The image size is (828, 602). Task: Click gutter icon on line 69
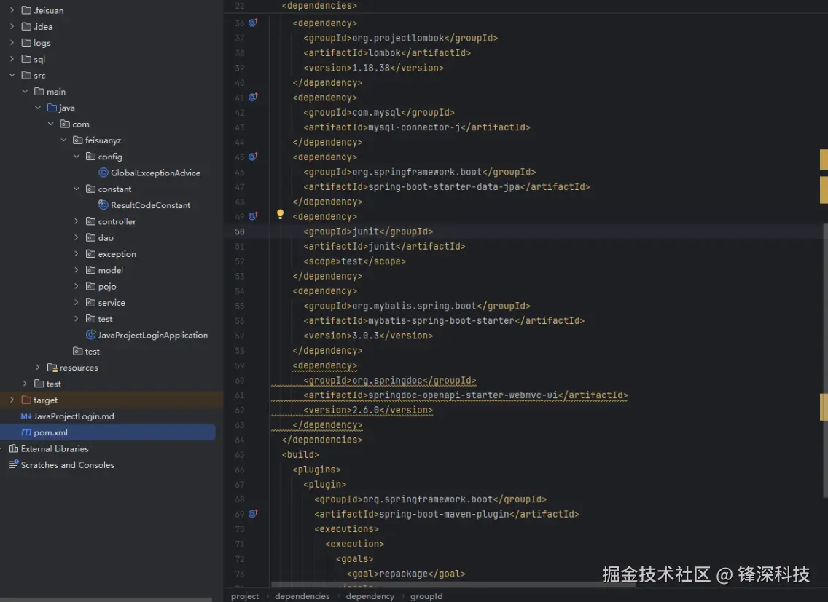point(253,513)
